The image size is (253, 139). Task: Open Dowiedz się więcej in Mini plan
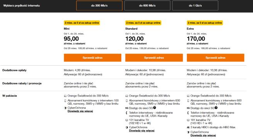pos(80,111)
